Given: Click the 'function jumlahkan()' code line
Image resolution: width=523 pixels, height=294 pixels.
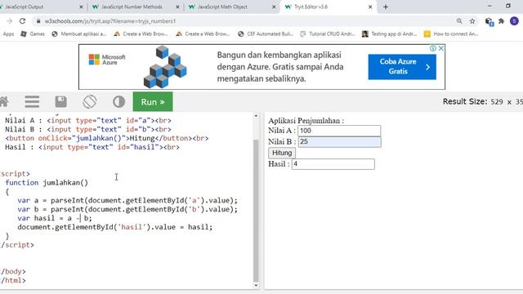Looking at the screenshot, I should (47, 183).
